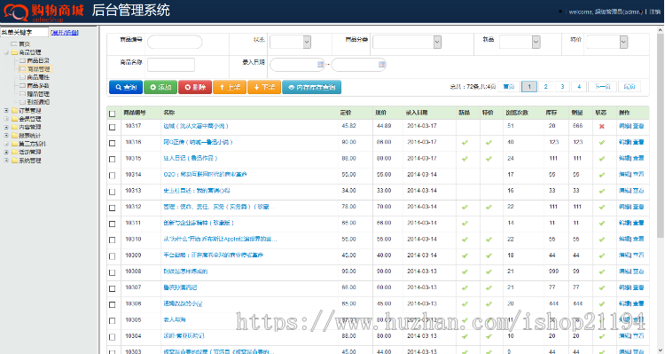The width and height of the screenshot is (665, 354).
Task: Select all rows with header checkbox
Action: [113, 114]
